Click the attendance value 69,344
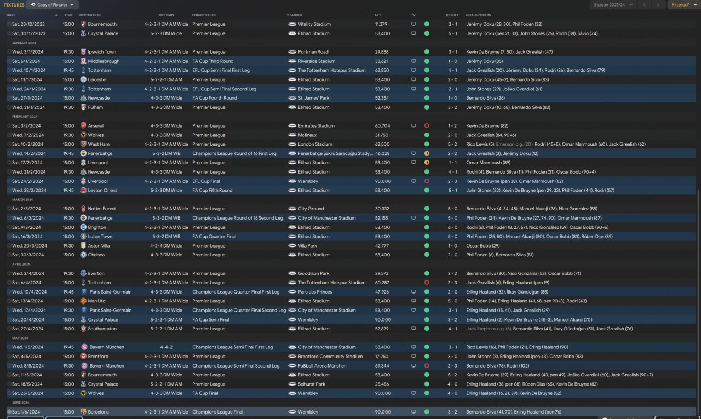This screenshot has height=419, width=701. 382,366
